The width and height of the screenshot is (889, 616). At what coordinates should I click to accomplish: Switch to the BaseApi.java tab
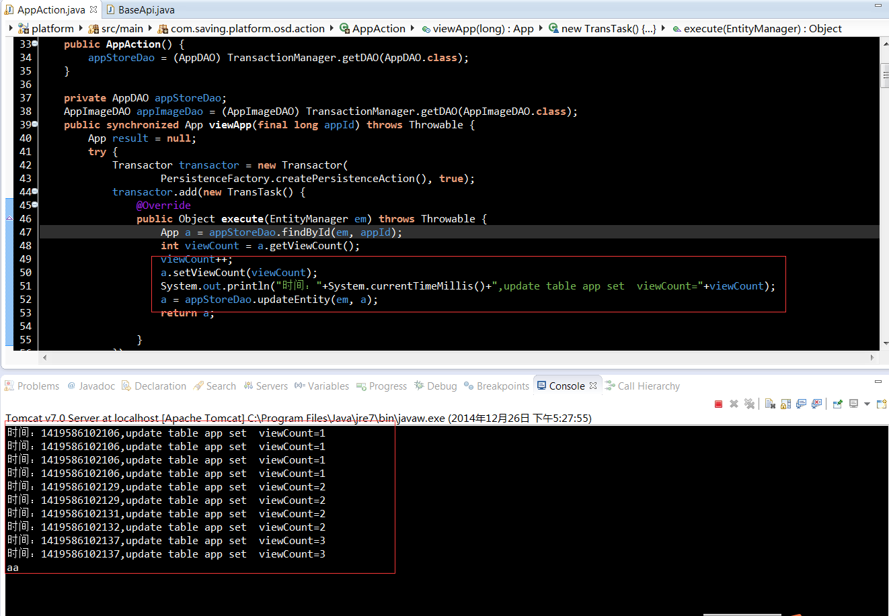(x=140, y=9)
